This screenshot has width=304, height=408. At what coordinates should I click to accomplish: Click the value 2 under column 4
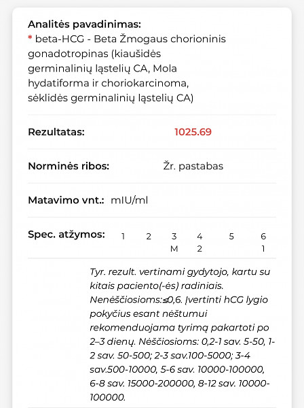[199, 249]
